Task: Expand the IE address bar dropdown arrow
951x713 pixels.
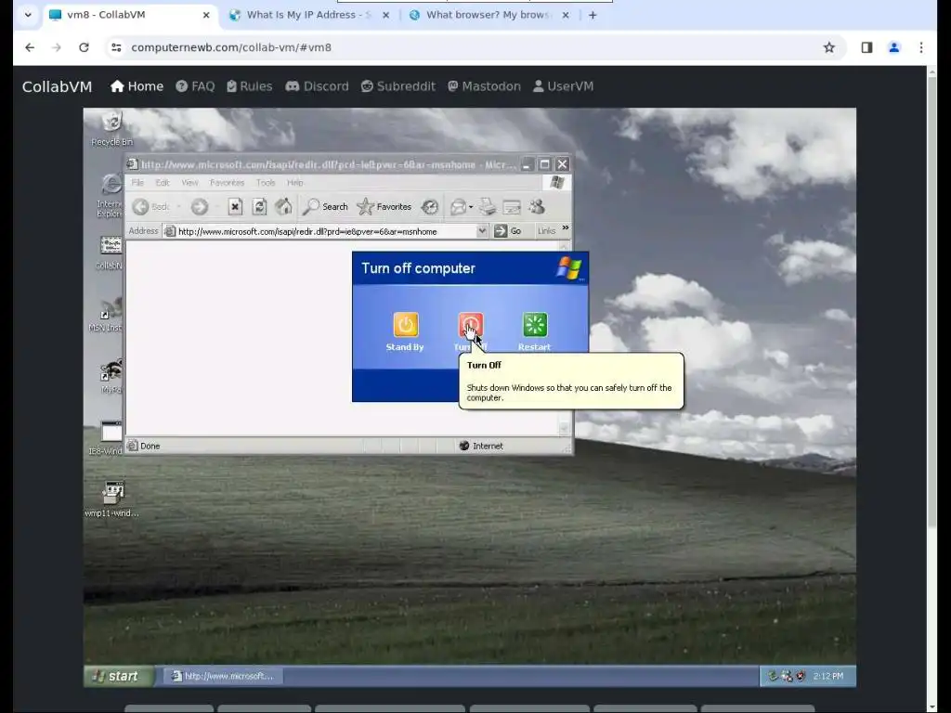Action: (x=482, y=231)
